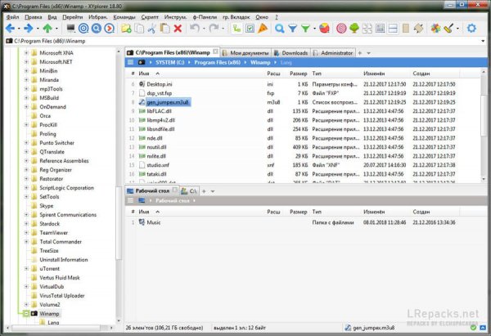
Task: Redo action with the right curved arrow
Action: 214,29
